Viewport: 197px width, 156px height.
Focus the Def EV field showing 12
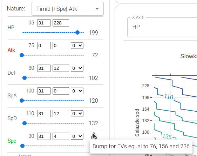(x=61, y=68)
